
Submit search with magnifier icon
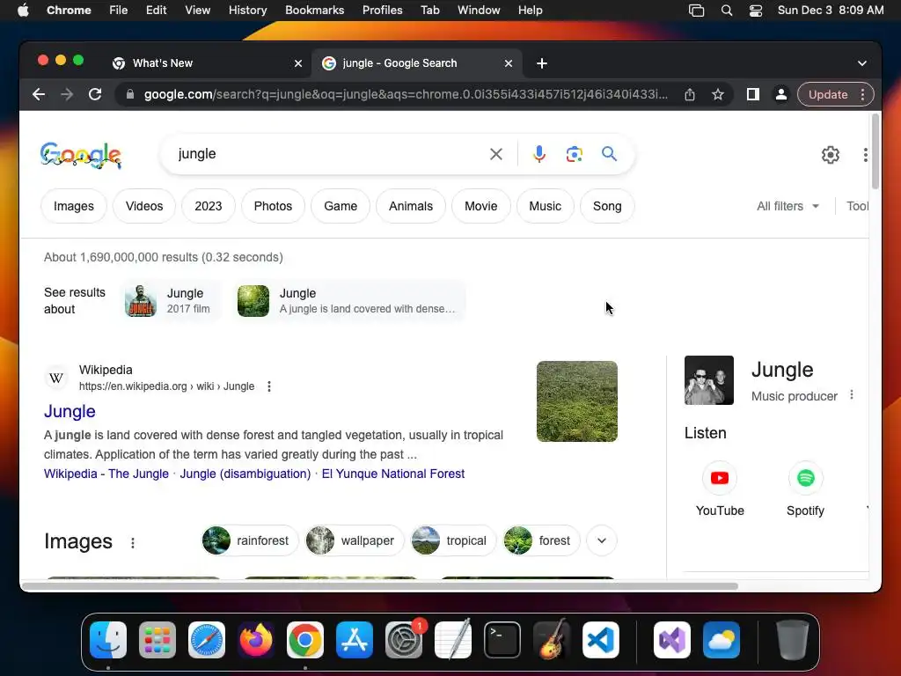pos(609,154)
